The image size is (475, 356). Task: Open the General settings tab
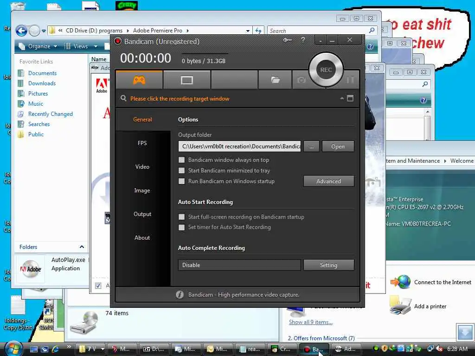[x=142, y=120]
